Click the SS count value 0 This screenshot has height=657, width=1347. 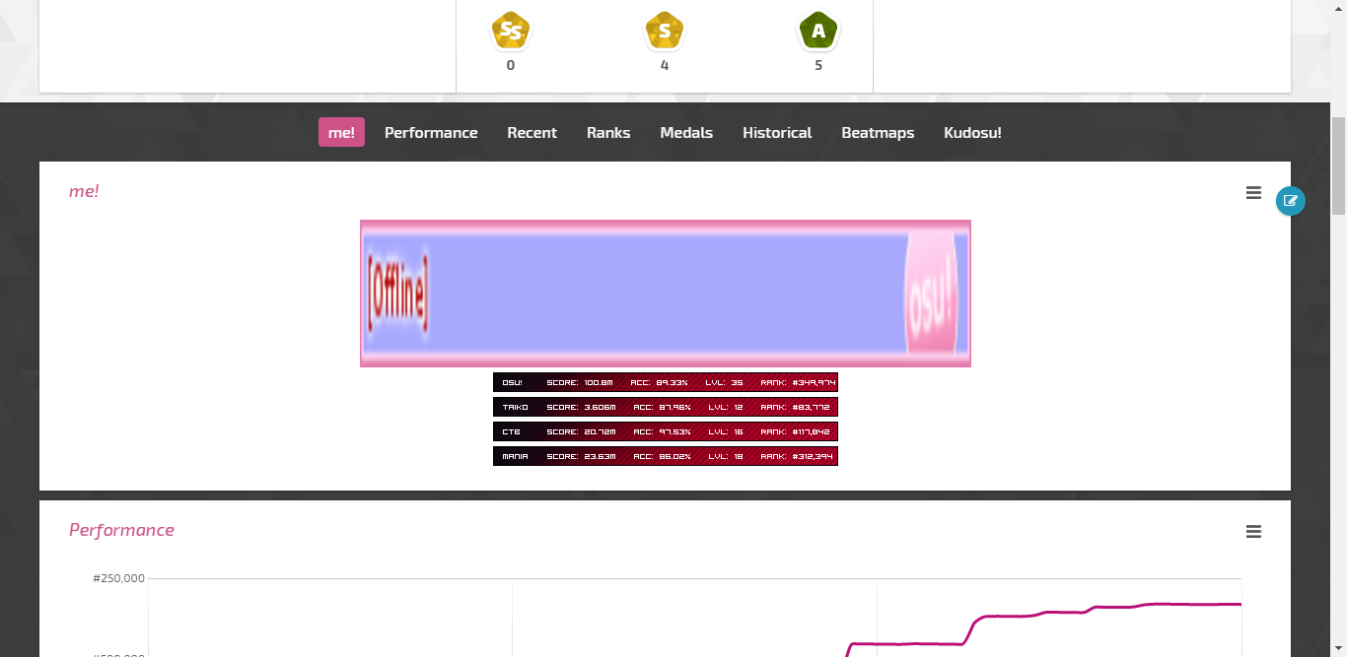[x=511, y=66]
